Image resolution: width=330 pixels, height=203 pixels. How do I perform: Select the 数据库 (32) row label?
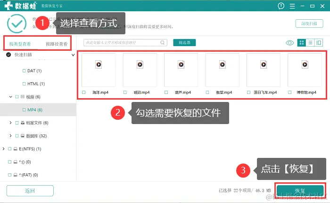[x=36, y=136]
